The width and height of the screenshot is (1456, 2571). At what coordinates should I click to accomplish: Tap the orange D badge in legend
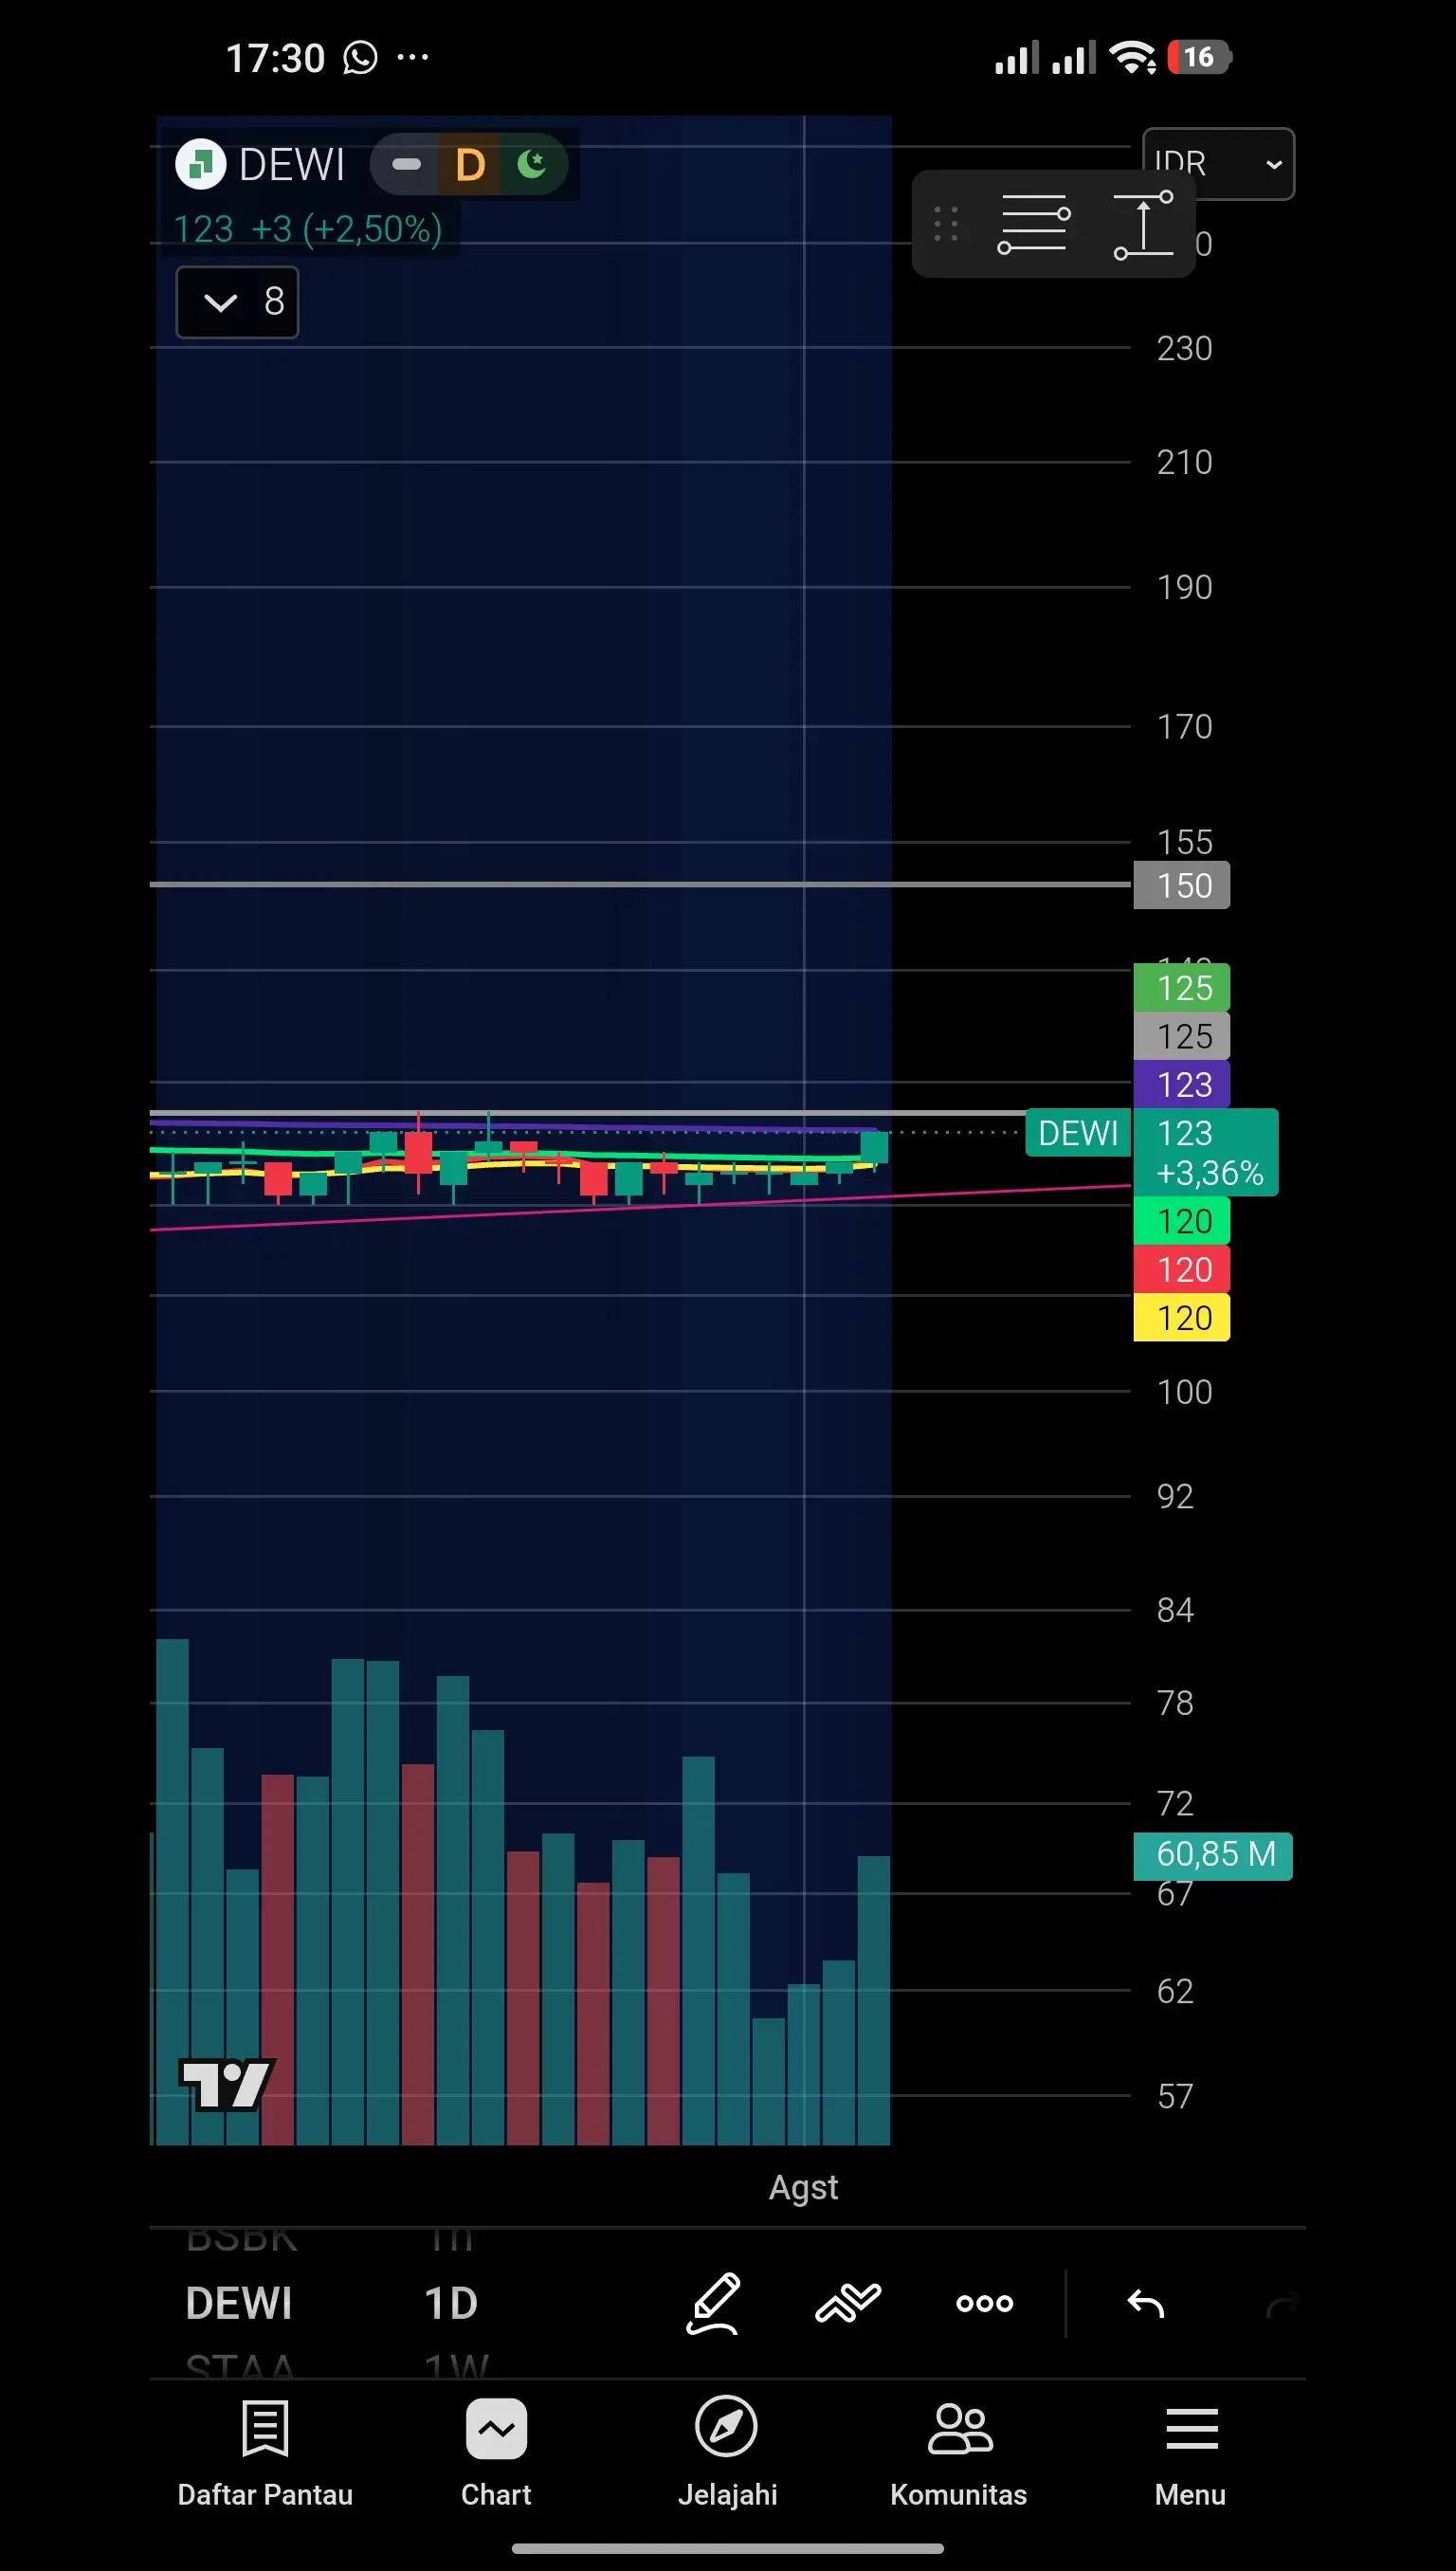tap(470, 165)
